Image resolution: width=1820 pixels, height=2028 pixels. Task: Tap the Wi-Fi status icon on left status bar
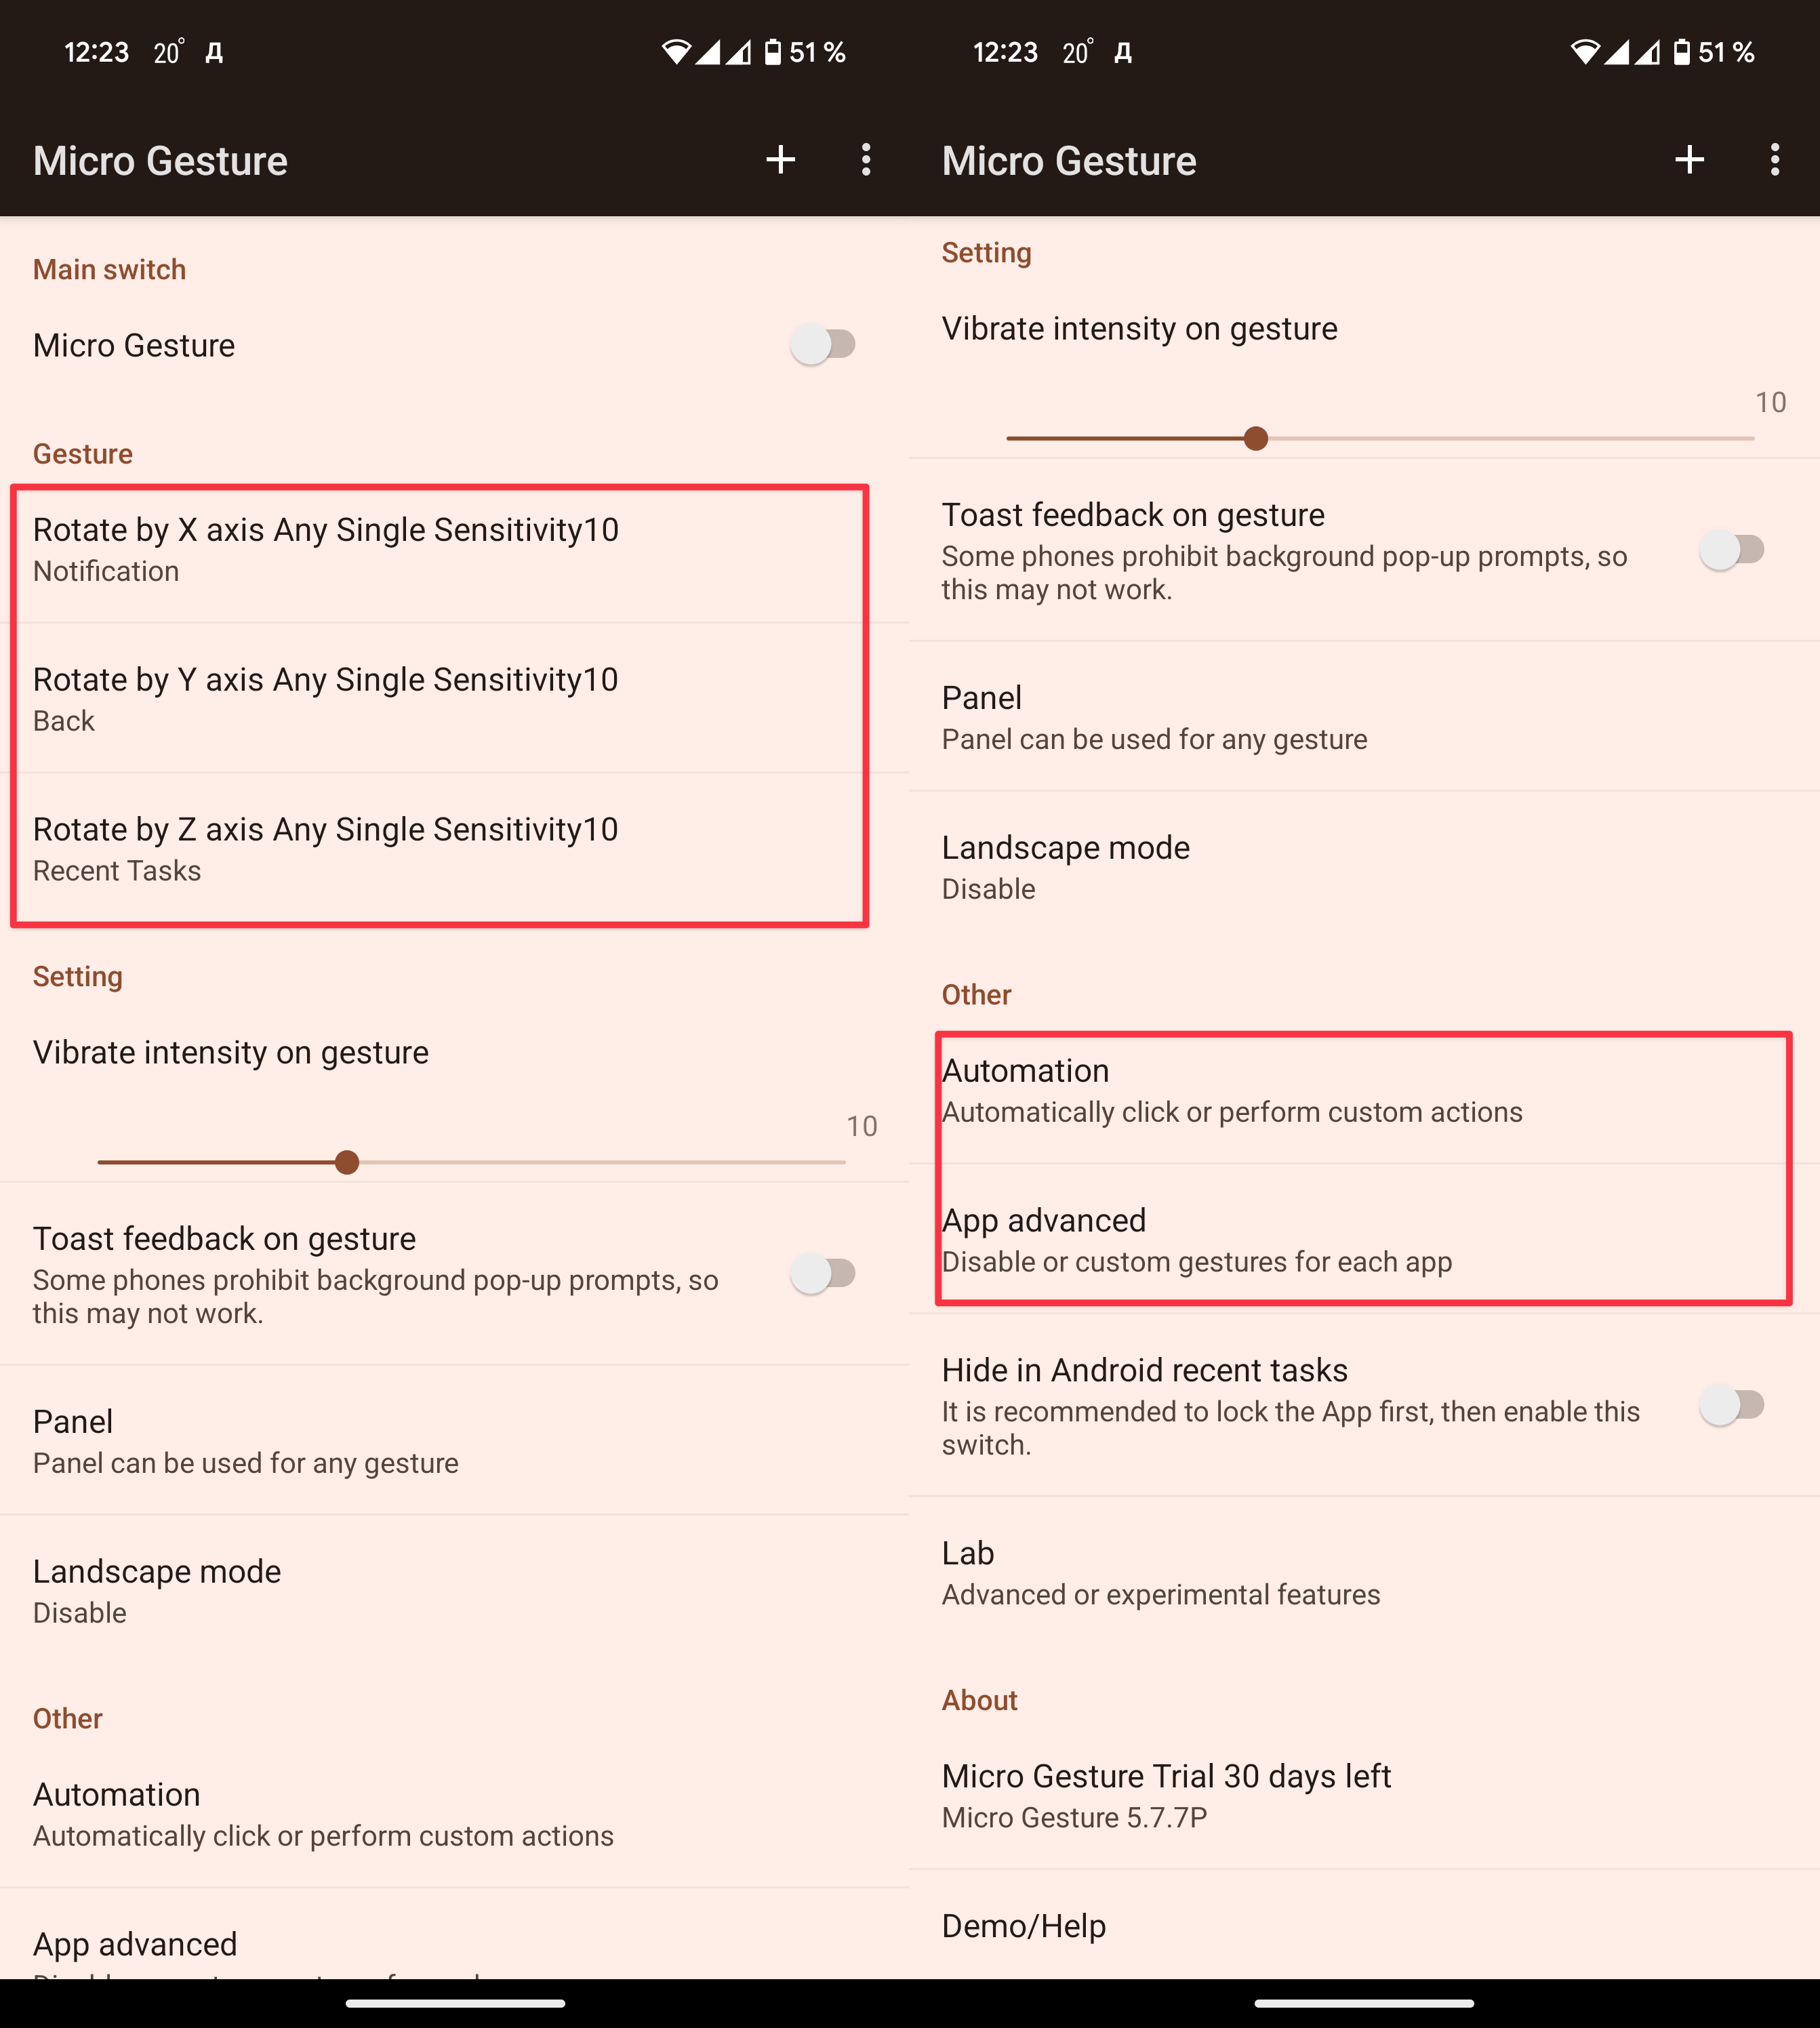pyautogui.click(x=676, y=52)
